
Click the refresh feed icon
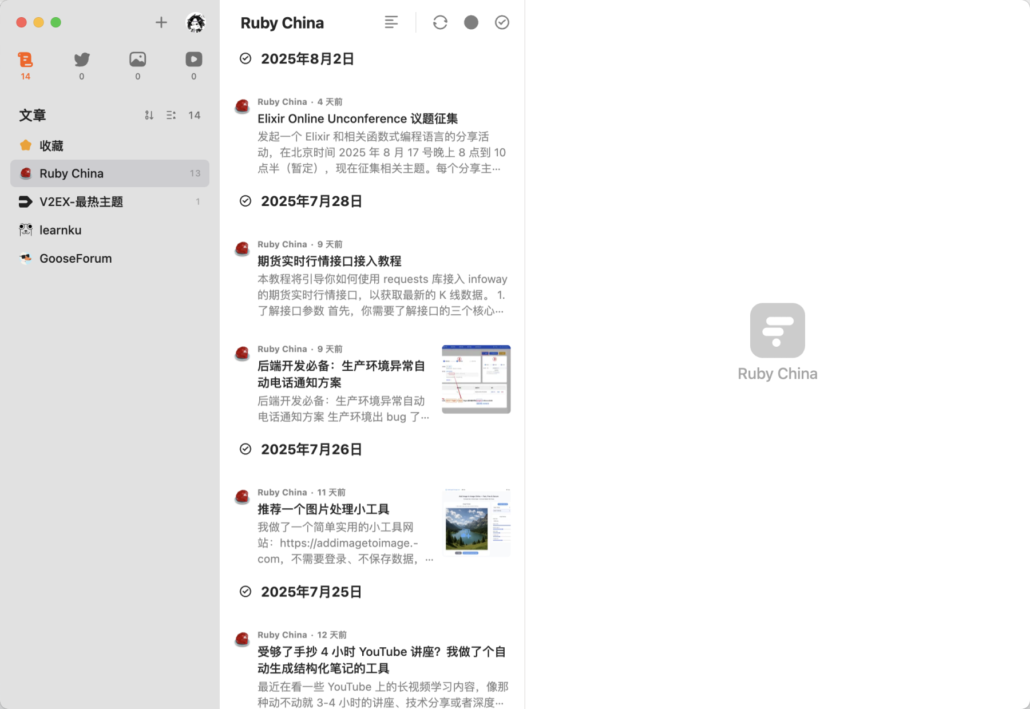(x=440, y=22)
